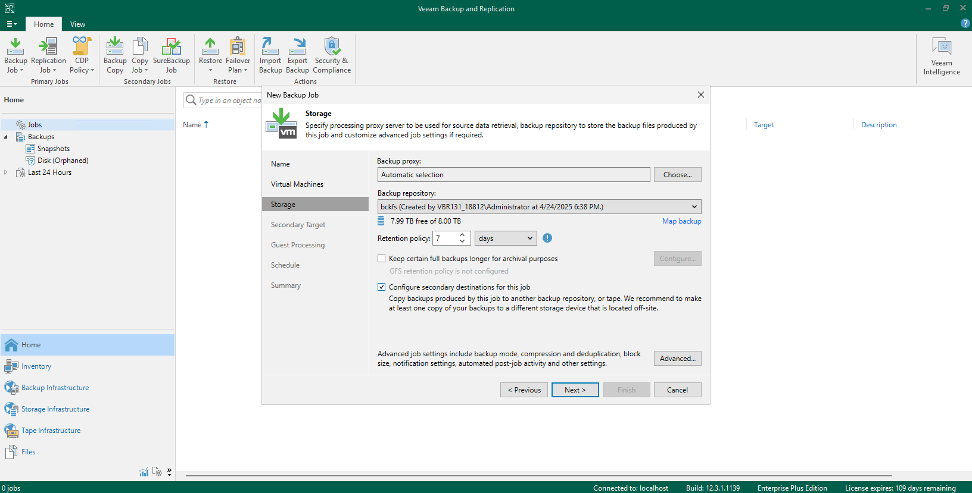
Task: Click the Backup proxy text field
Action: 514,175
